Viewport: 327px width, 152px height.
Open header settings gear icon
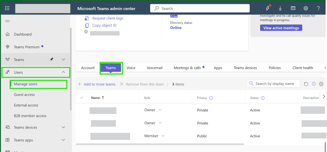(306, 8)
